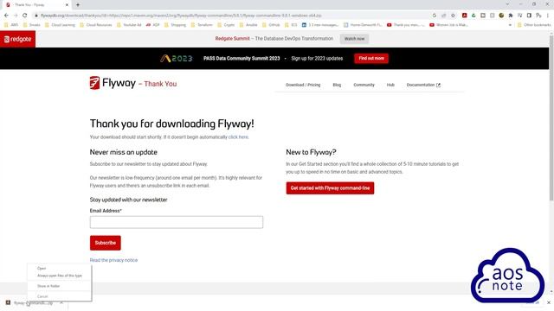Open the Shopping bookmarks folder
The width and height of the screenshot is (554, 311).
coord(175,25)
